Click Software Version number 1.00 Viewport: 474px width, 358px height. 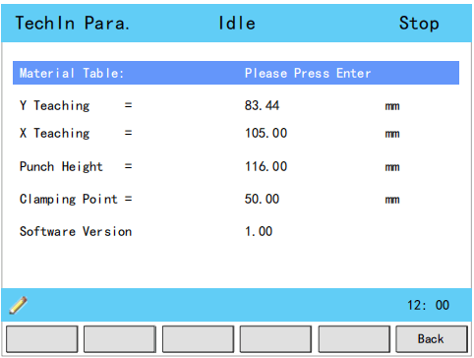tap(259, 231)
